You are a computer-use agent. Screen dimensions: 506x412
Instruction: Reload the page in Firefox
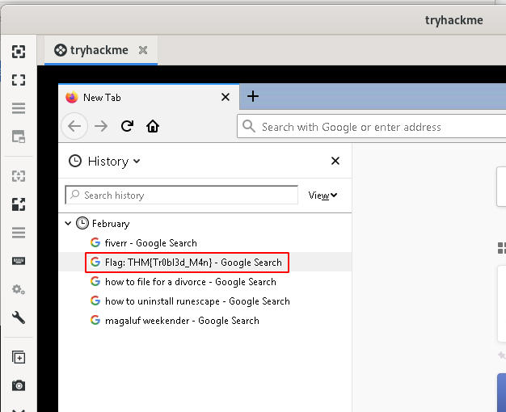127,126
